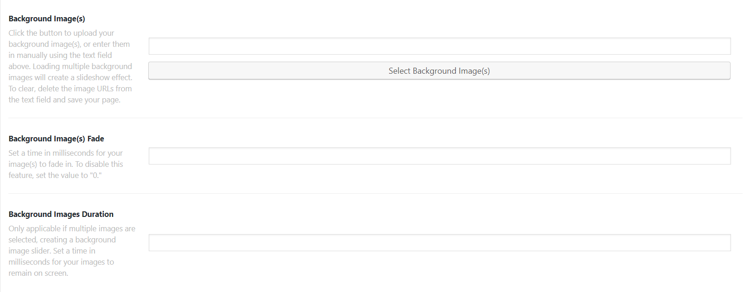Select the Background Image(s) Fade input field

tap(439, 155)
